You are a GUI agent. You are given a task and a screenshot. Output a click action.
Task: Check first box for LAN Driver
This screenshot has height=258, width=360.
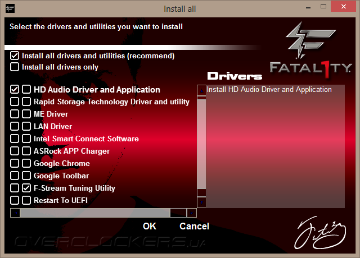click(15, 126)
